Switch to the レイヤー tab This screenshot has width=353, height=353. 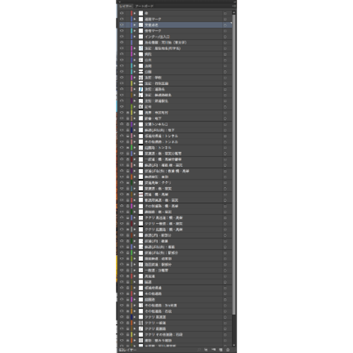tap(126, 6)
